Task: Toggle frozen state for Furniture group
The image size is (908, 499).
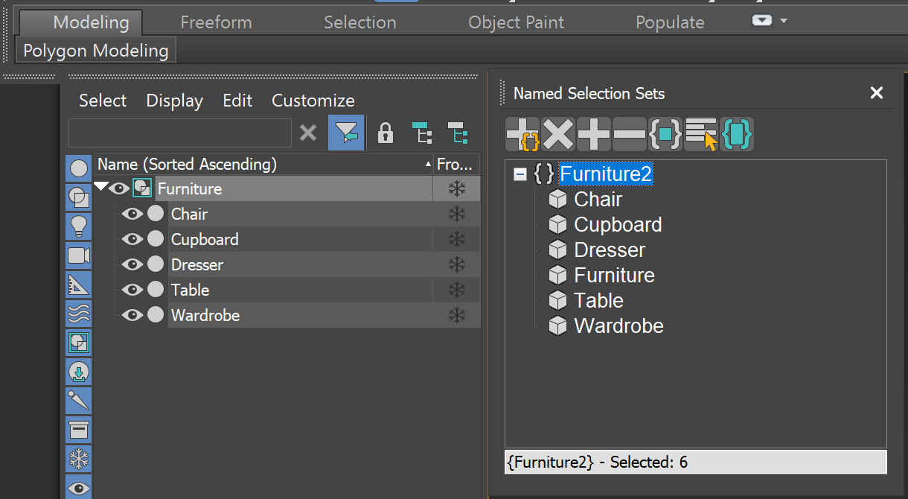Action: pyautogui.click(x=456, y=189)
